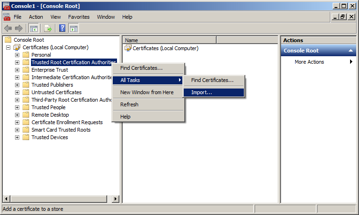
Task: Select the Smart Card Trusted Roots folder
Action: click(x=61, y=130)
